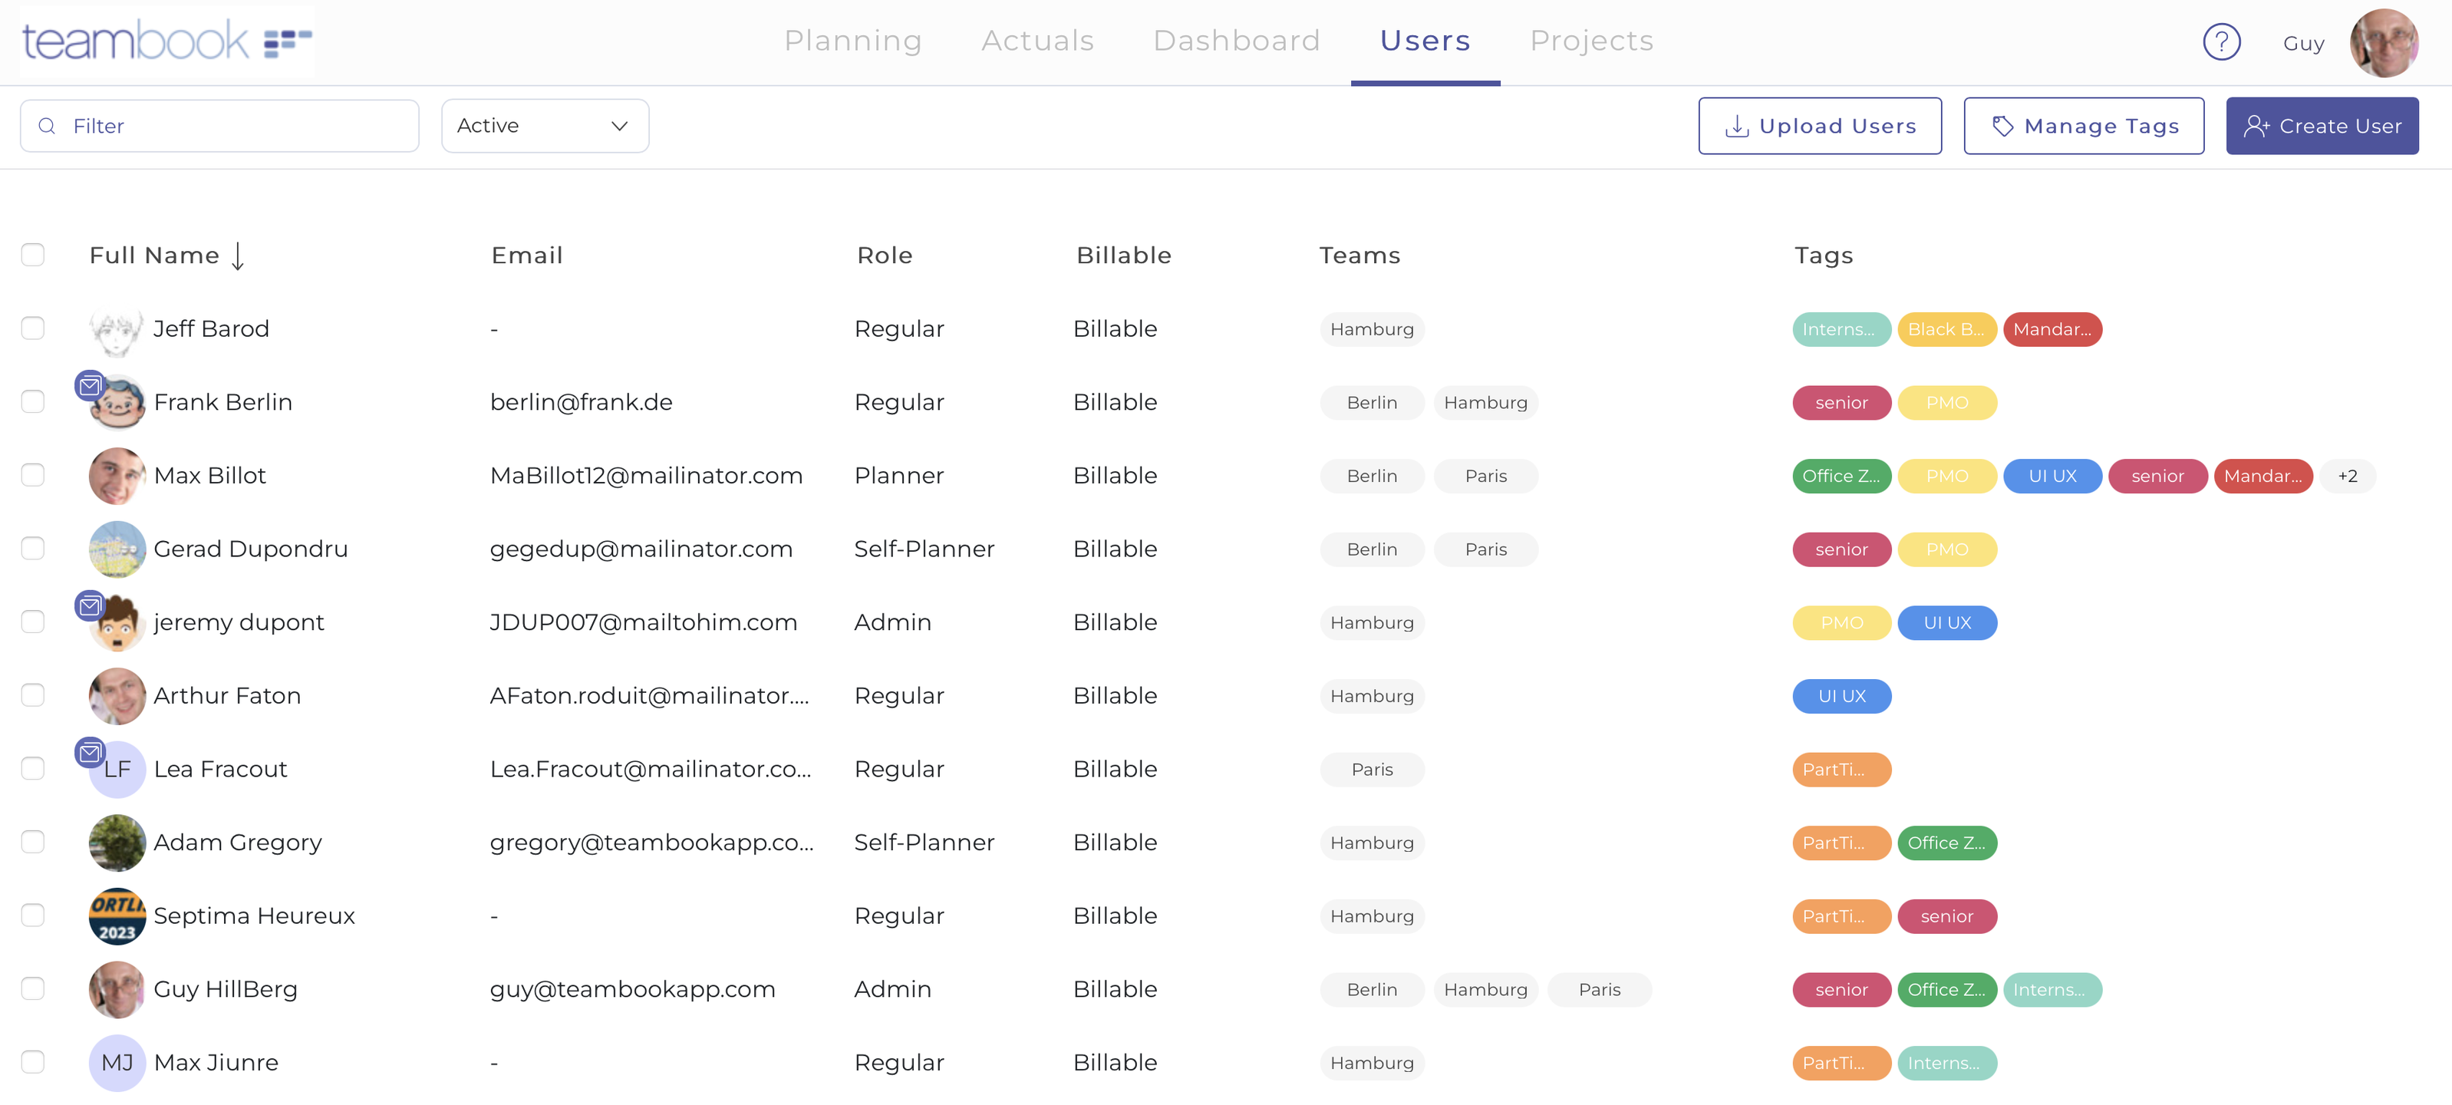Click the Create User button

(2321, 126)
